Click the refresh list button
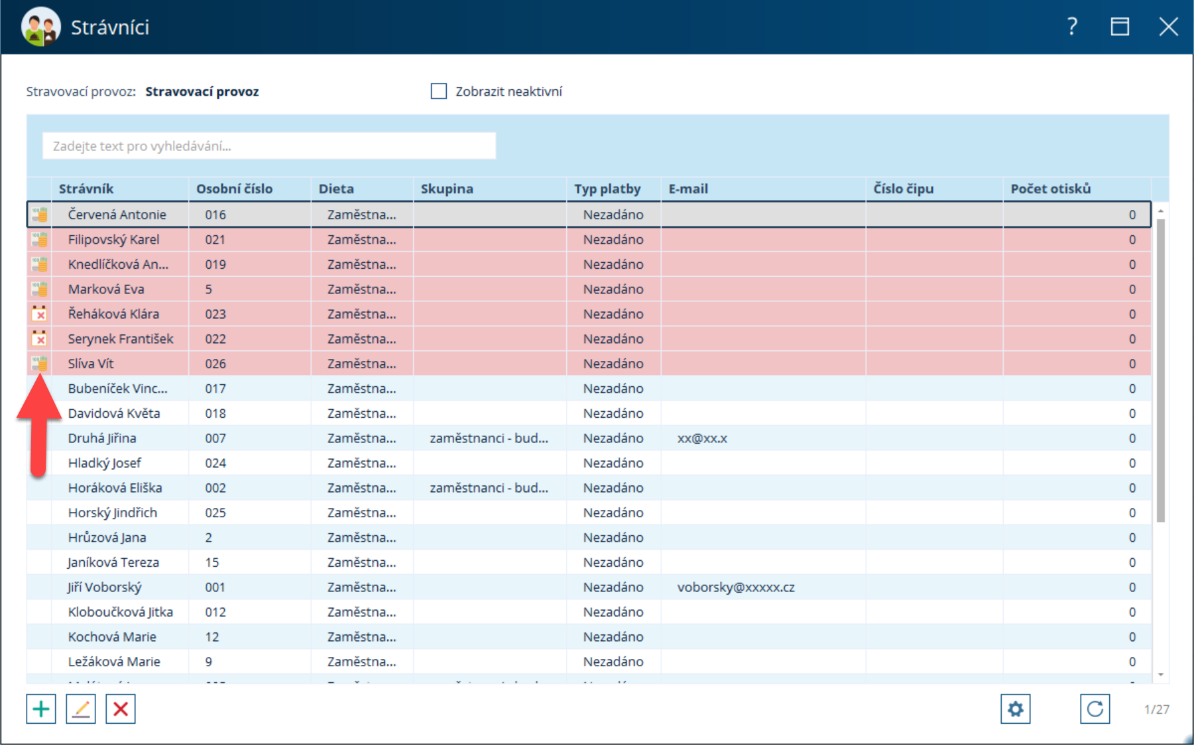The height and width of the screenshot is (745, 1194). coord(1095,709)
